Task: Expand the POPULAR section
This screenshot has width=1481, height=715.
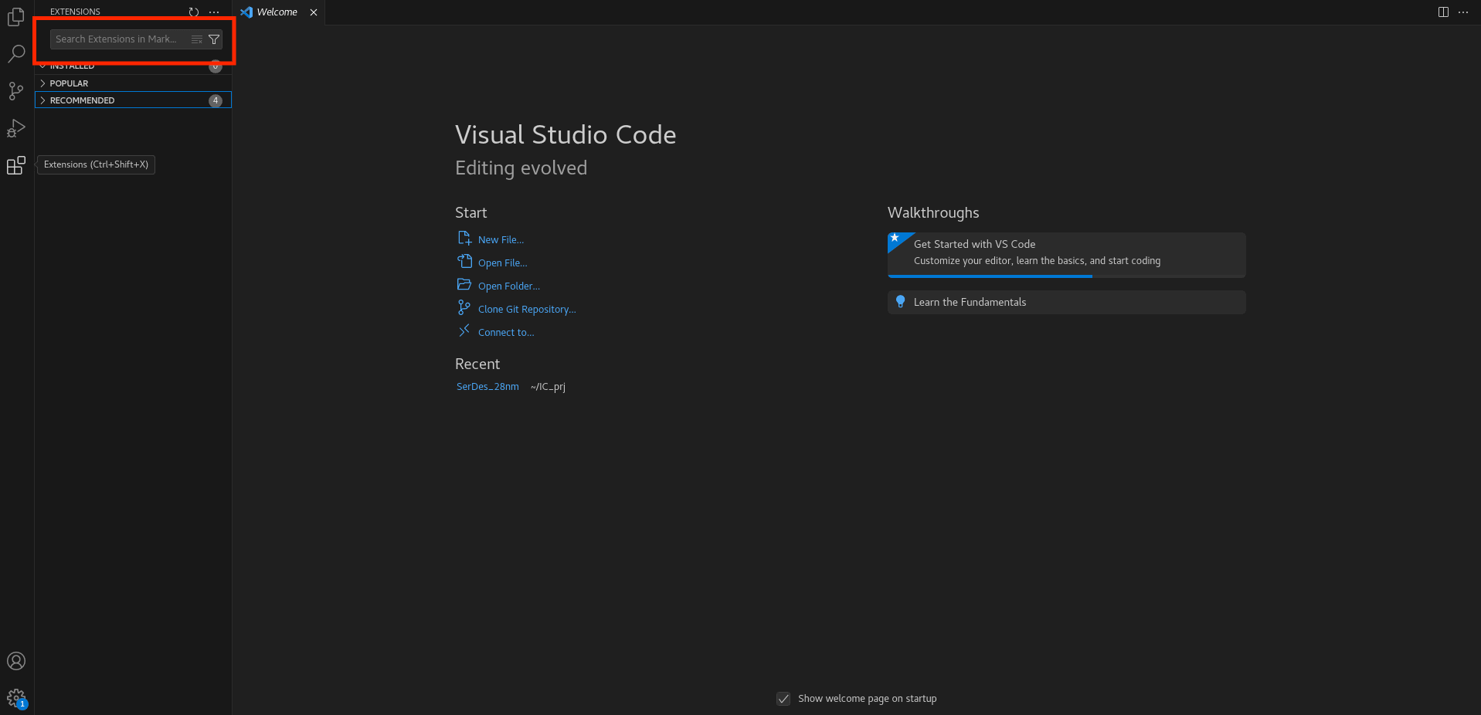Action: pyautogui.click(x=133, y=83)
